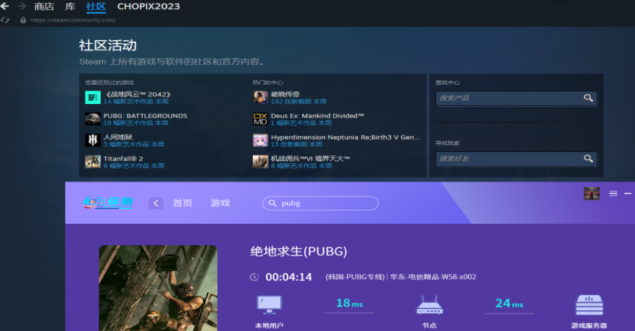This screenshot has height=331, width=635.
Task: Click the magnifier in 搜索产品 field
Action: coord(588,97)
